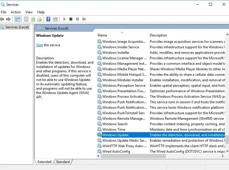
Task: Switch to the Extended tab
Action: (44, 162)
